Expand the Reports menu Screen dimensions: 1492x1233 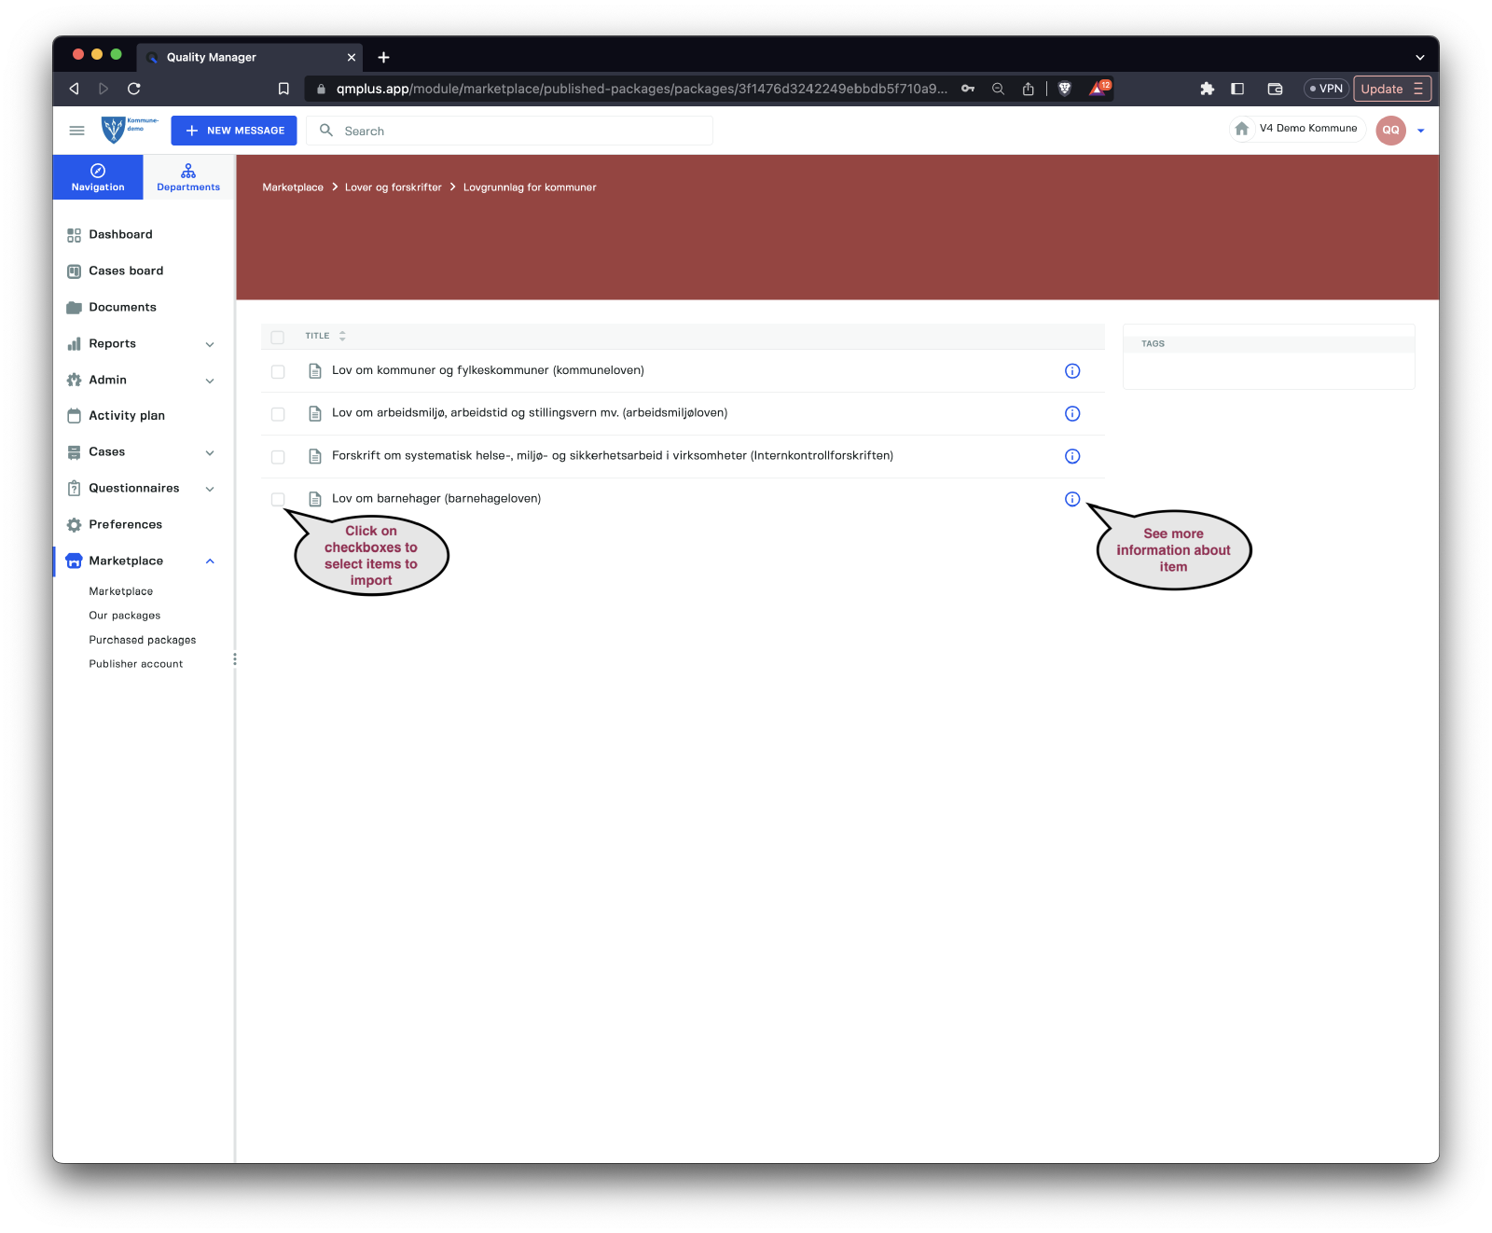tap(210, 344)
